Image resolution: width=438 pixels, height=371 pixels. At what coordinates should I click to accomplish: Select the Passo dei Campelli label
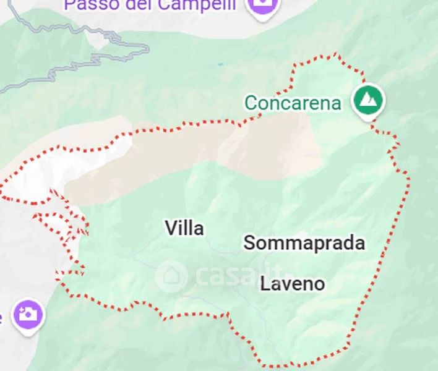pos(150,5)
